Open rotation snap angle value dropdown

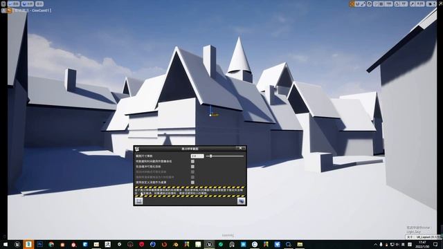point(404,4)
